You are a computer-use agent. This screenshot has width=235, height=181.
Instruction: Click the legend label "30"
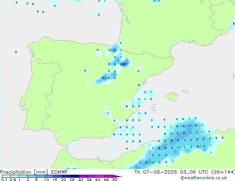(x=80, y=180)
